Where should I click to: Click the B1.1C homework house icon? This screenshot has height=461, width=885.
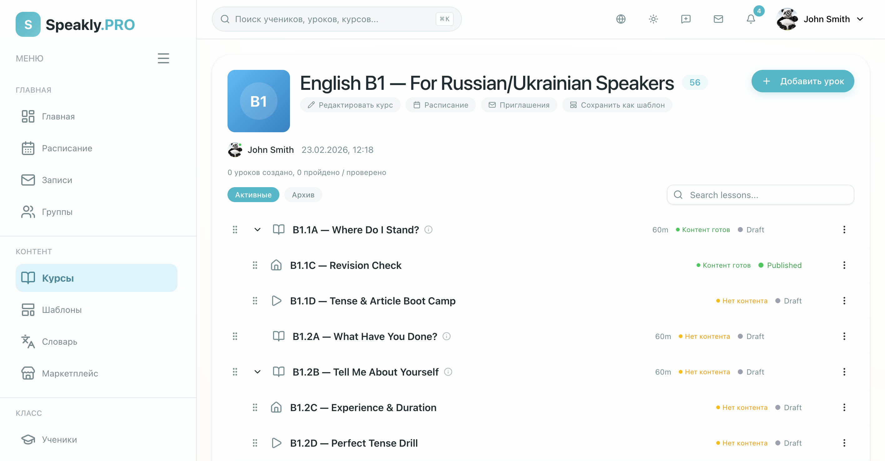276,265
